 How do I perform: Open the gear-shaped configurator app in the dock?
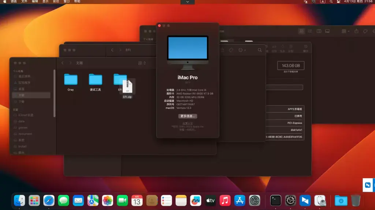click(290, 201)
